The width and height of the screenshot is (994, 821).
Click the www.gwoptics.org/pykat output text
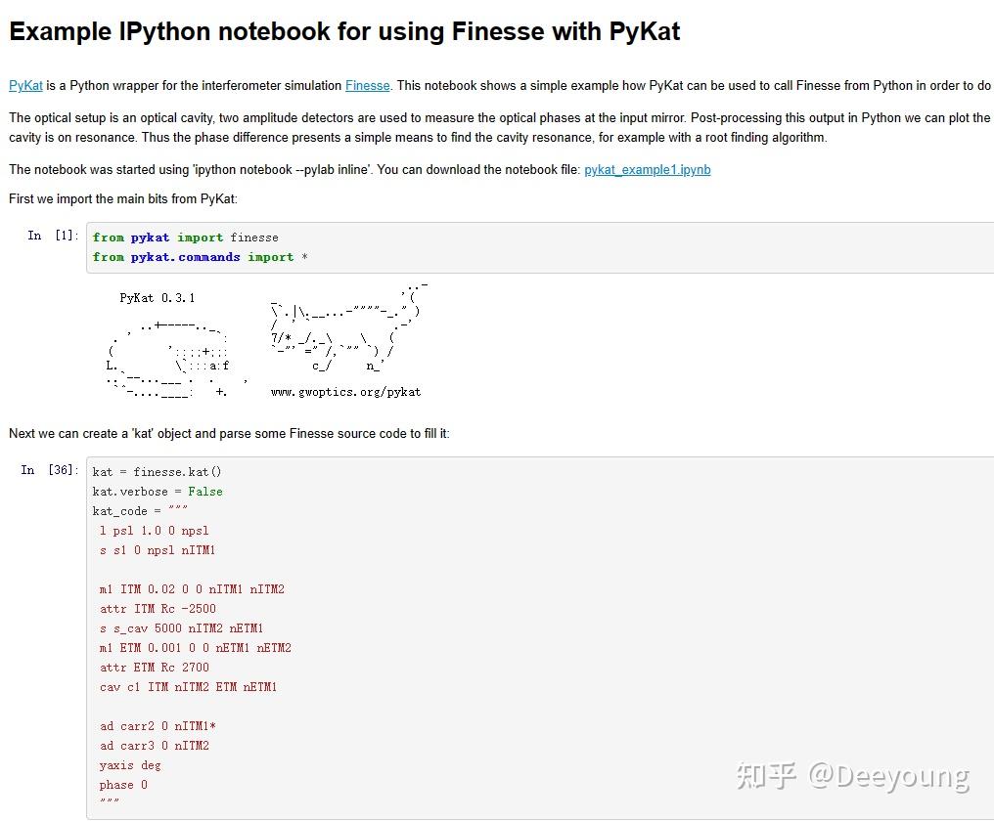345,392
